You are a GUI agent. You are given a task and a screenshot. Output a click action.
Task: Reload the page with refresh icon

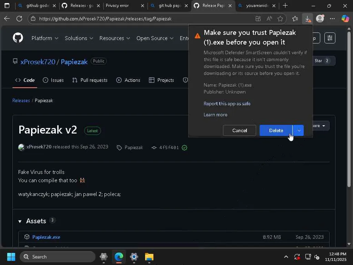[x=19, y=19]
